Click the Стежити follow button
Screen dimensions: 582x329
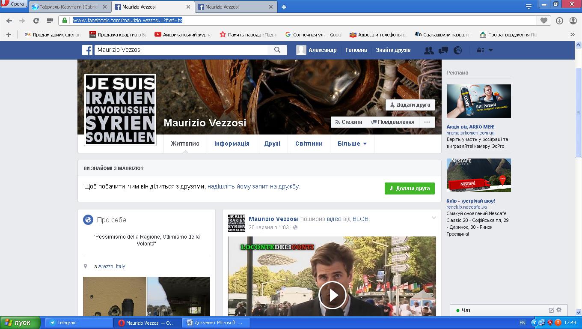[348, 122]
